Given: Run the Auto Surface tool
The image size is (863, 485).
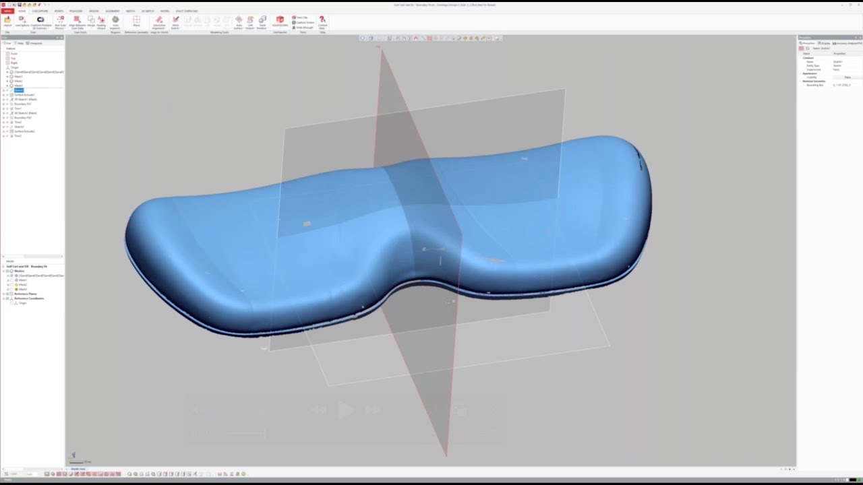Looking at the screenshot, I should [x=239, y=22].
